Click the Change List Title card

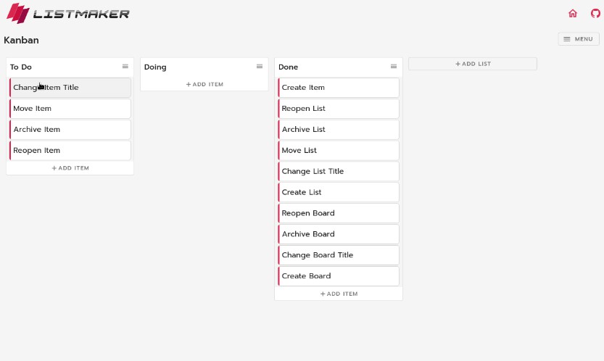coord(339,172)
